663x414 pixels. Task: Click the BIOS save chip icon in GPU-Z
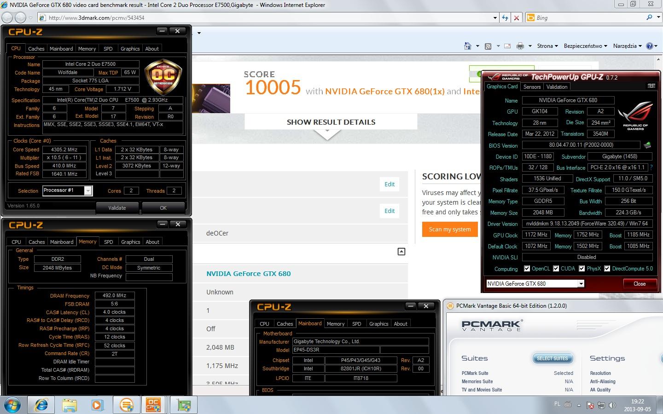[647, 145]
